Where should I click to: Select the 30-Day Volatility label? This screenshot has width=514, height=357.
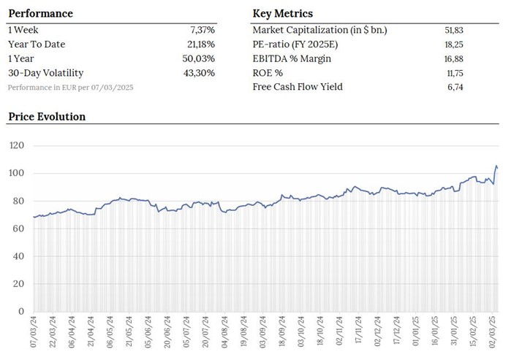(x=45, y=73)
